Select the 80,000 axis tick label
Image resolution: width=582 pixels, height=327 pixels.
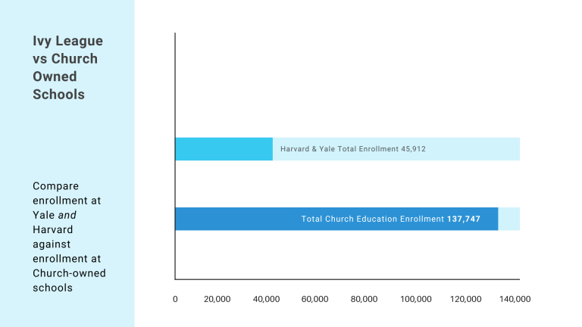coord(364,299)
